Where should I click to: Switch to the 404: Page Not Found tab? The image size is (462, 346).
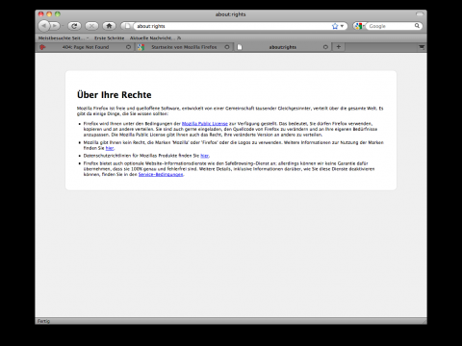pos(86,47)
